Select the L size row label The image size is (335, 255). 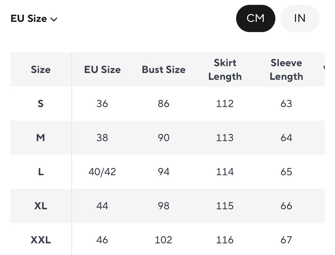41,172
